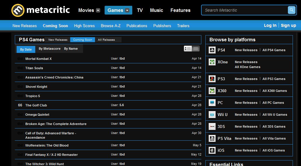Open Tropico 5 game page
This screenshot has height=166, width=301.
[33, 96]
